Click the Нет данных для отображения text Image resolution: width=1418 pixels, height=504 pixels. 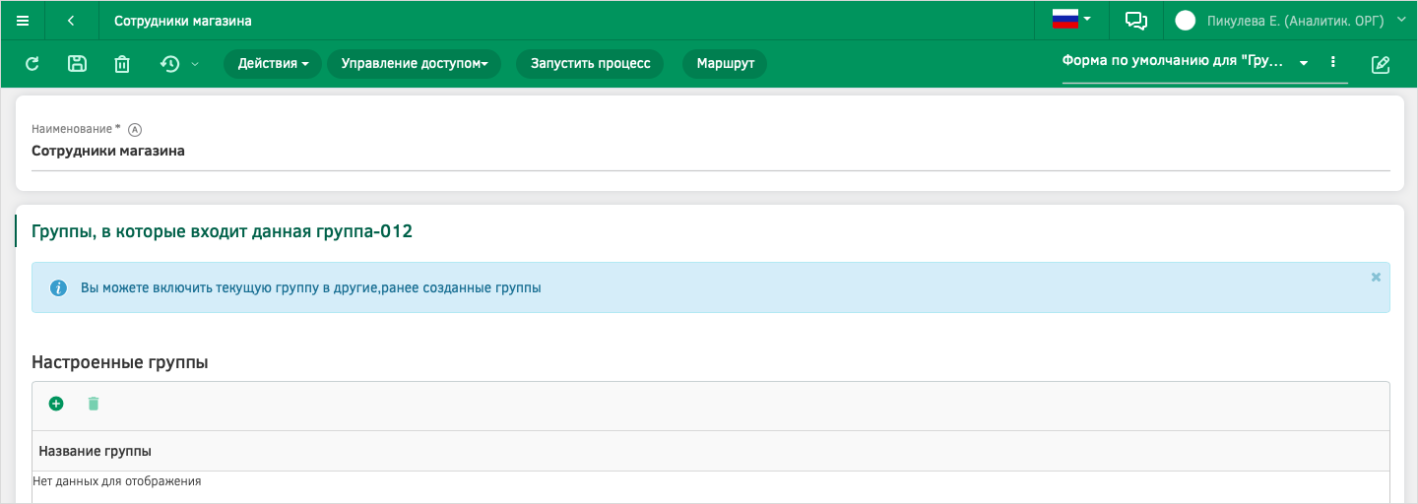point(117,482)
